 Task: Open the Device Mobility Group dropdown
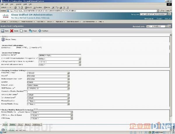click(48, 104)
